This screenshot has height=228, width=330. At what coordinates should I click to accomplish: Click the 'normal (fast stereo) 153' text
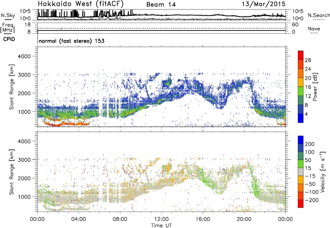(x=71, y=41)
